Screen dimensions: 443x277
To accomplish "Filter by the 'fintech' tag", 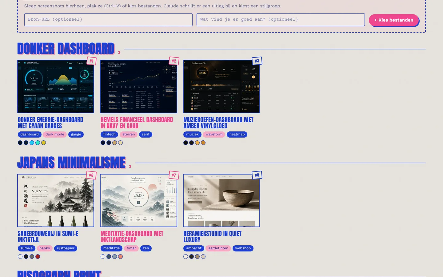I will pos(109,134).
